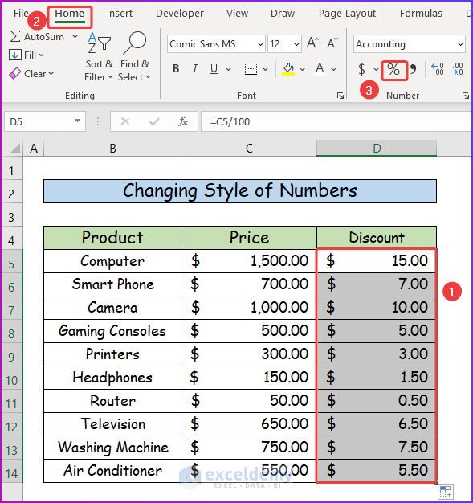Select the Discount header cell
The image size is (473, 503).
tap(377, 238)
